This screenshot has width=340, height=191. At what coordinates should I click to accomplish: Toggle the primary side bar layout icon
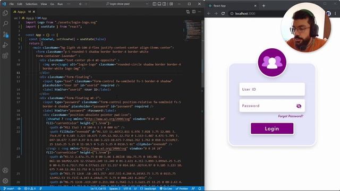pyautogui.click(x=155, y=4)
